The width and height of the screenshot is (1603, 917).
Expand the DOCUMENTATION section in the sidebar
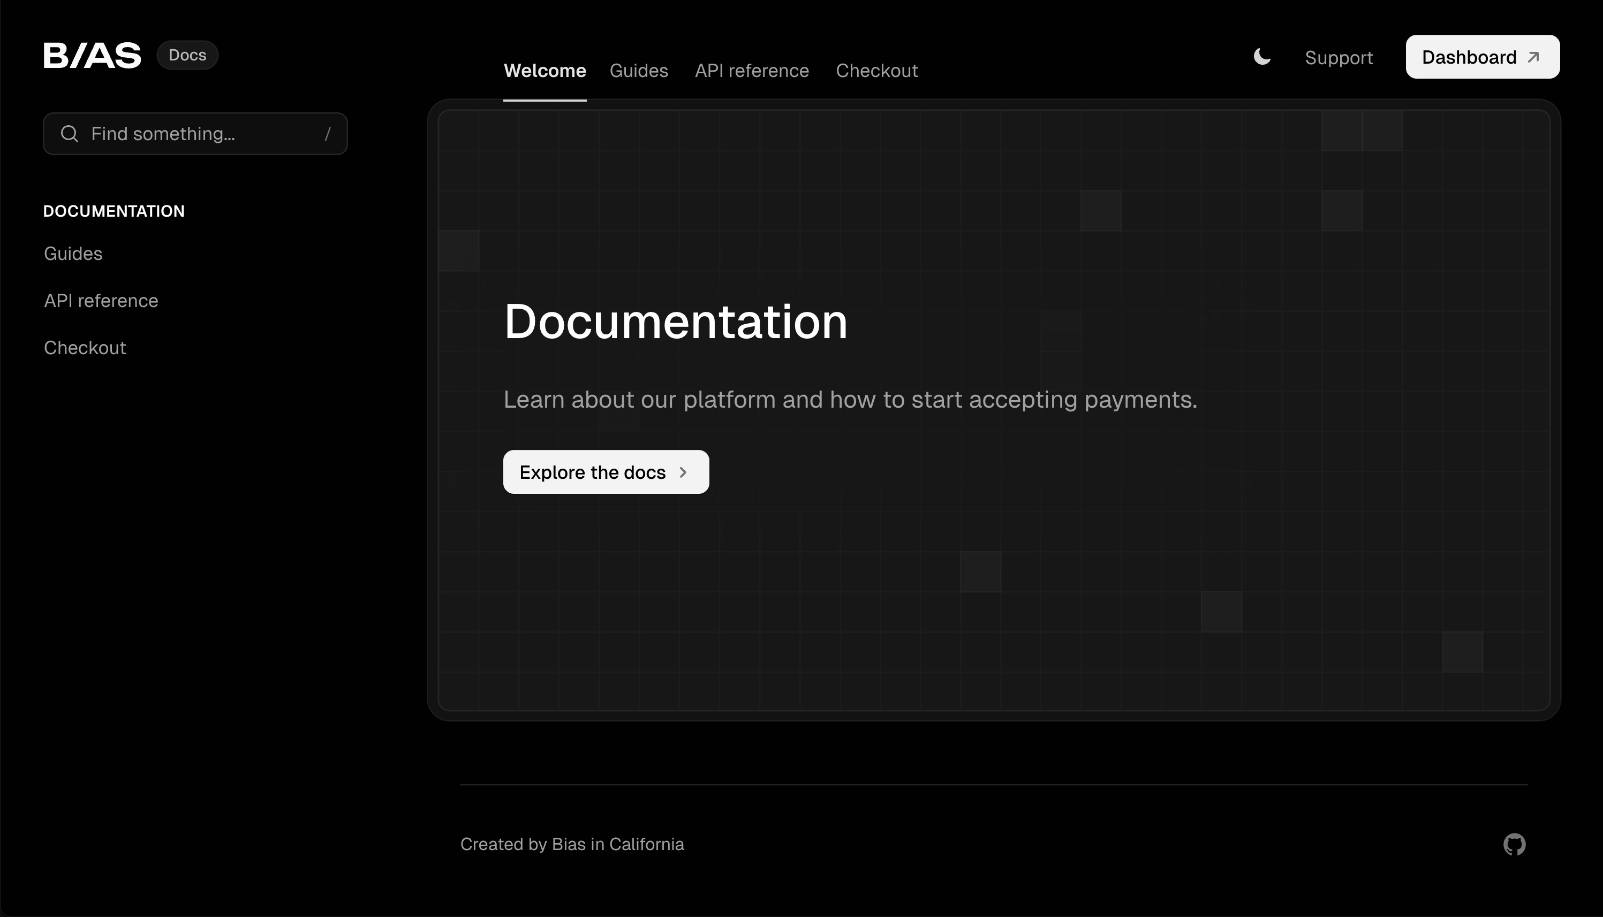(114, 210)
